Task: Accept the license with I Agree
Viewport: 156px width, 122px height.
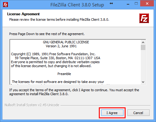Action: (x=112, y=113)
